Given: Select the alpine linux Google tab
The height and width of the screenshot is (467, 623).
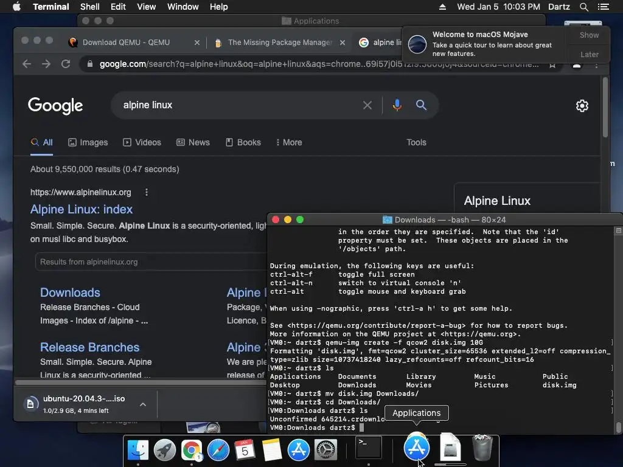Looking at the screenshot, I should (380, 43).
